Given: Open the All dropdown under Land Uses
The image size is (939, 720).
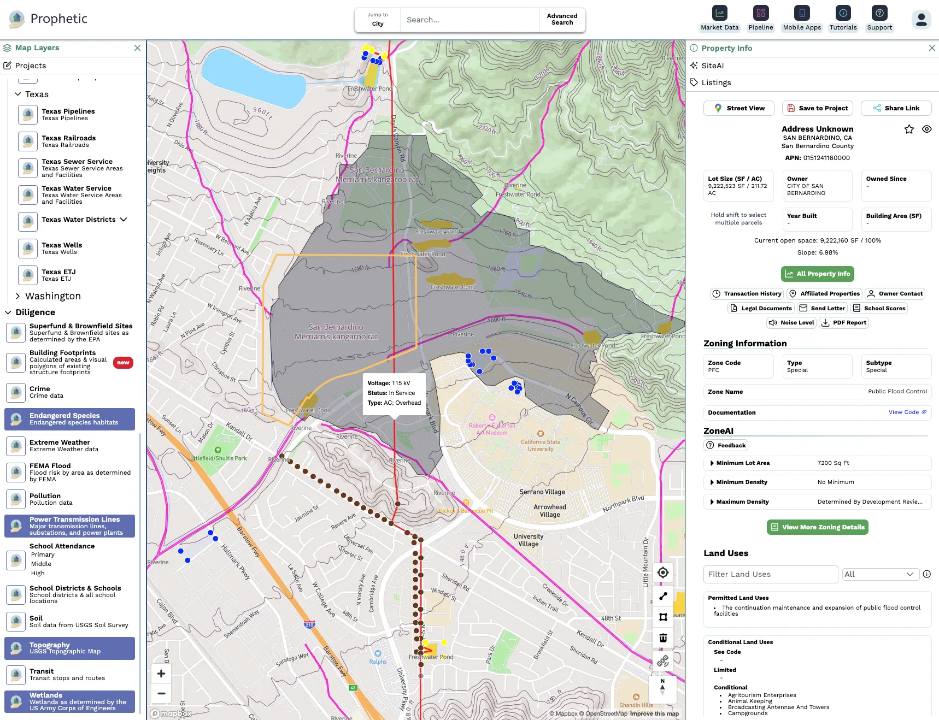Looking at the screenshot, I should tap(880, 574).
